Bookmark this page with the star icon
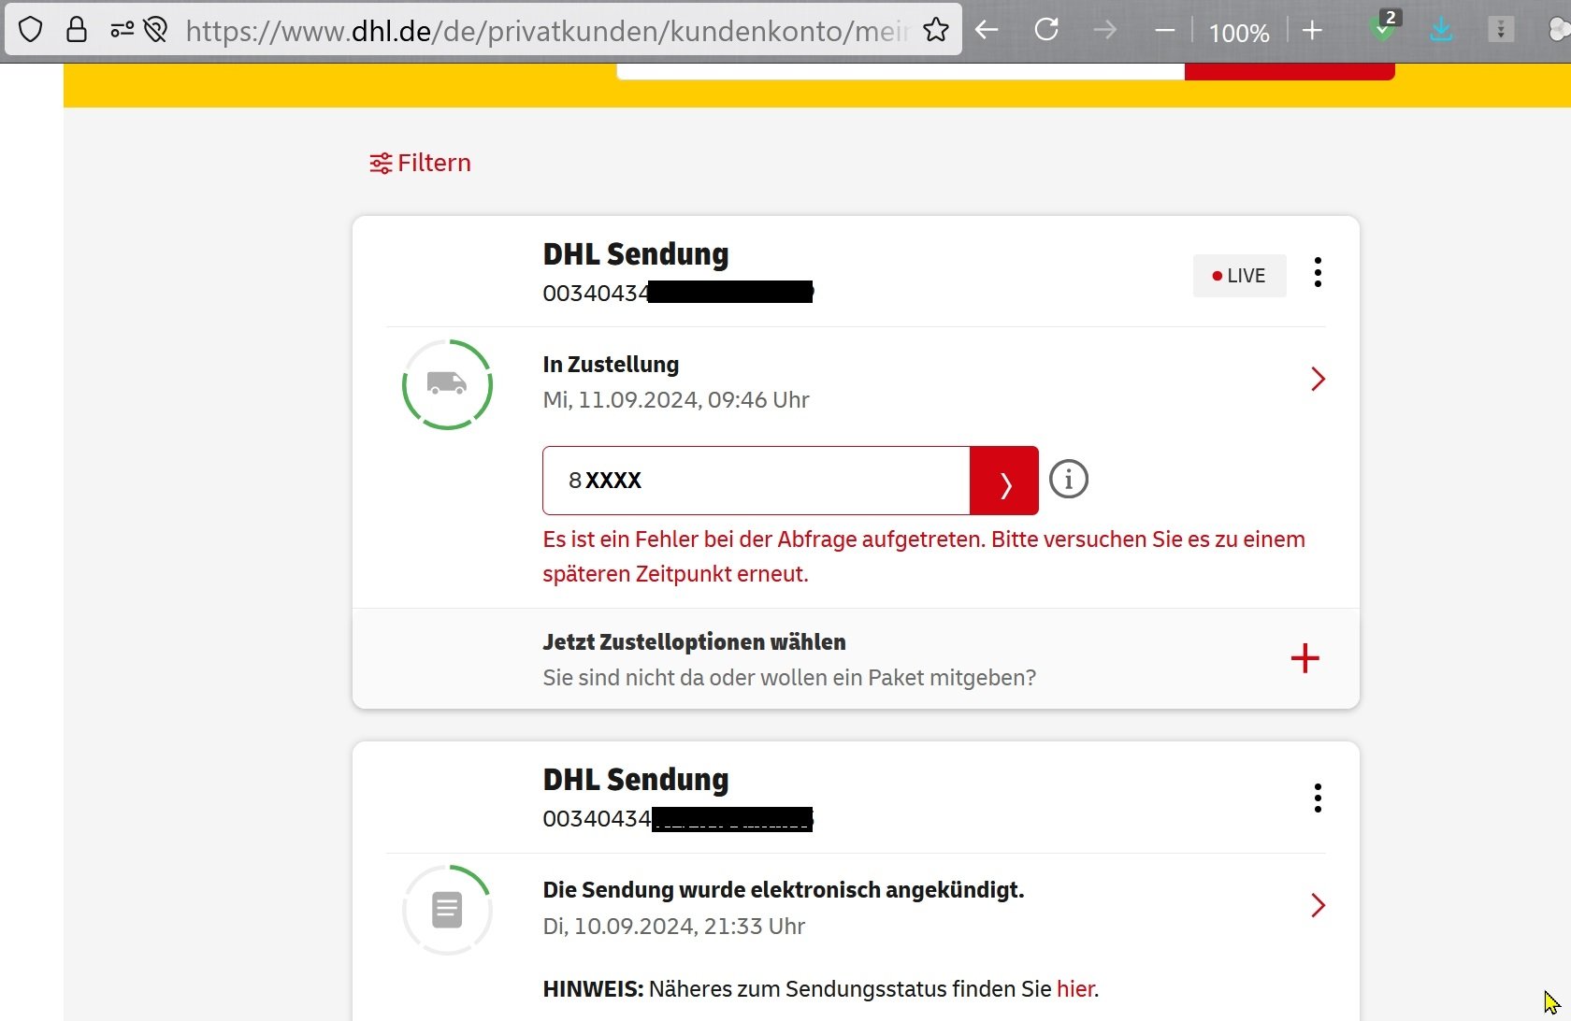The width and height of the screenshot is (1571, 1021). [936, 30]
